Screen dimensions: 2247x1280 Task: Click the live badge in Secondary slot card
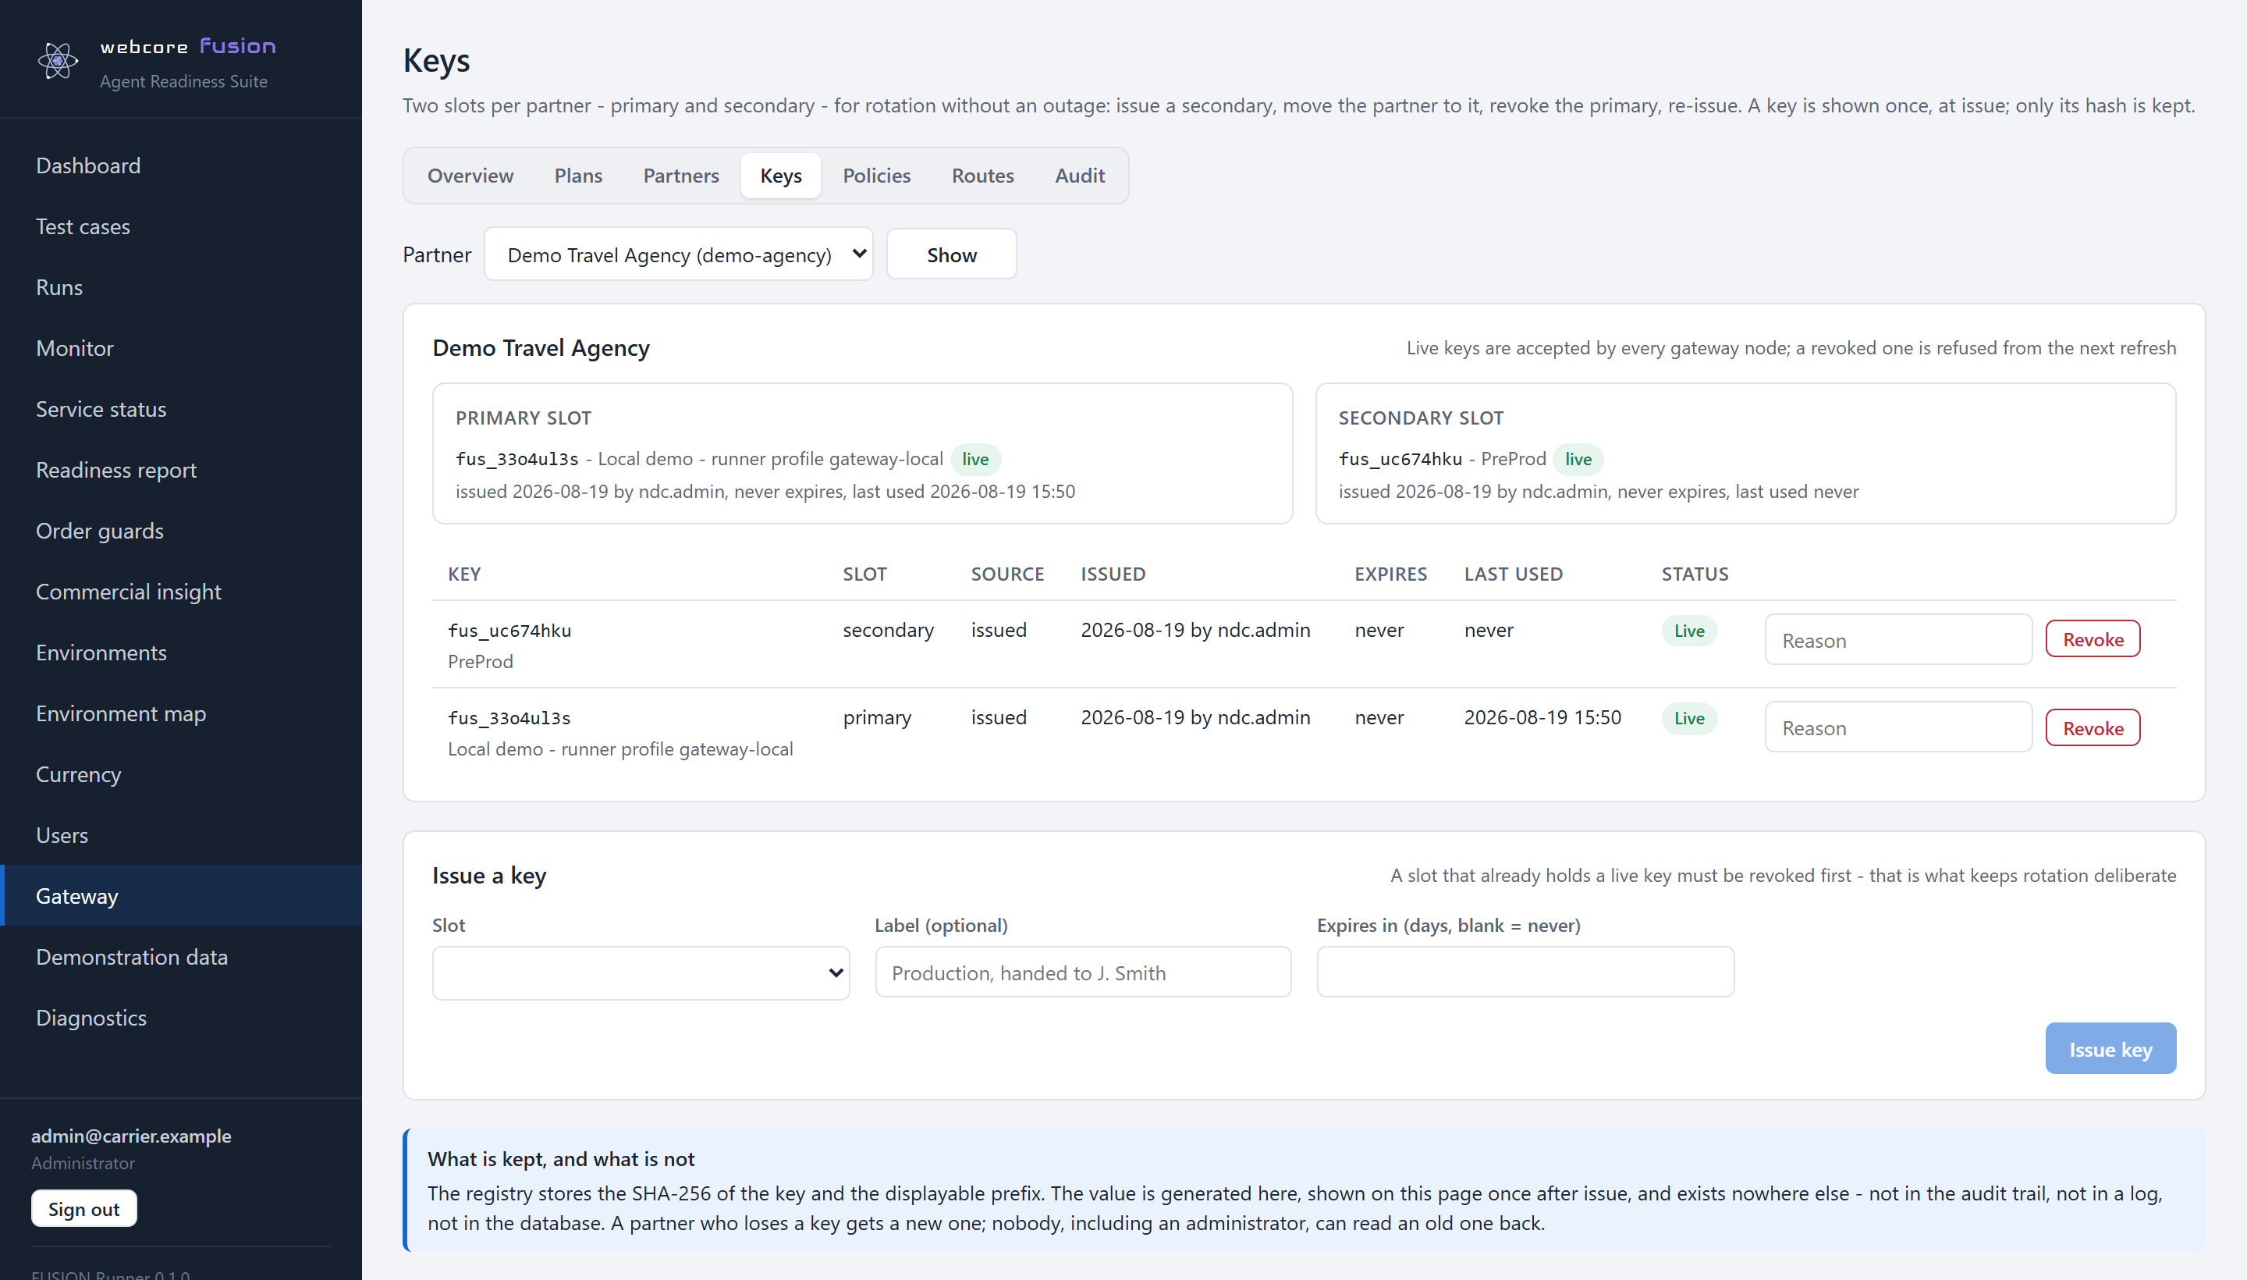tap(1578, 459)
